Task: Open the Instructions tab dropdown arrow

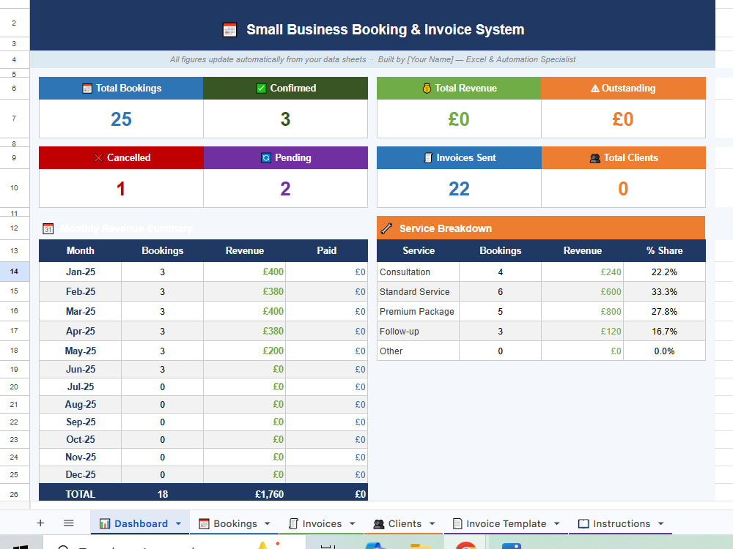Action: 661,524
